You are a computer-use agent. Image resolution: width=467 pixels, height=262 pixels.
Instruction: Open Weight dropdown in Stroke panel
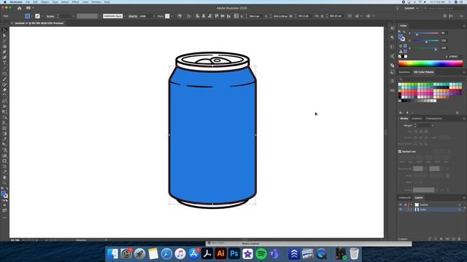tap(433, 126)
